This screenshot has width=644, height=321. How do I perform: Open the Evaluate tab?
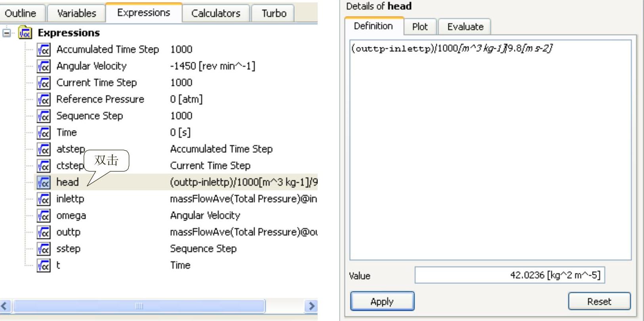click(x=465, y=26)
